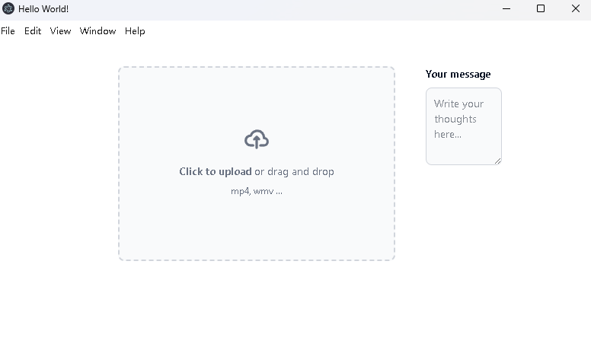Open the Edit menu

click(33, 31)
